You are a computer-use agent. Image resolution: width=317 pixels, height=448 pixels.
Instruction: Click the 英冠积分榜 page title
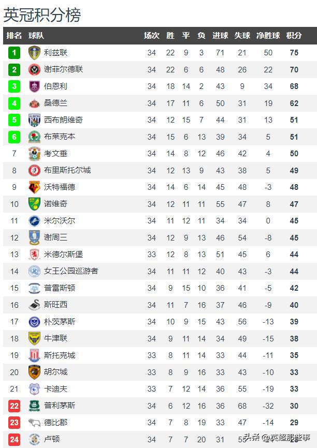tap(42, 15)
